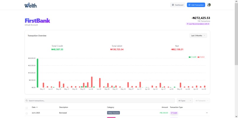
Task: Click the Description column header
Action: pos(63,107)
